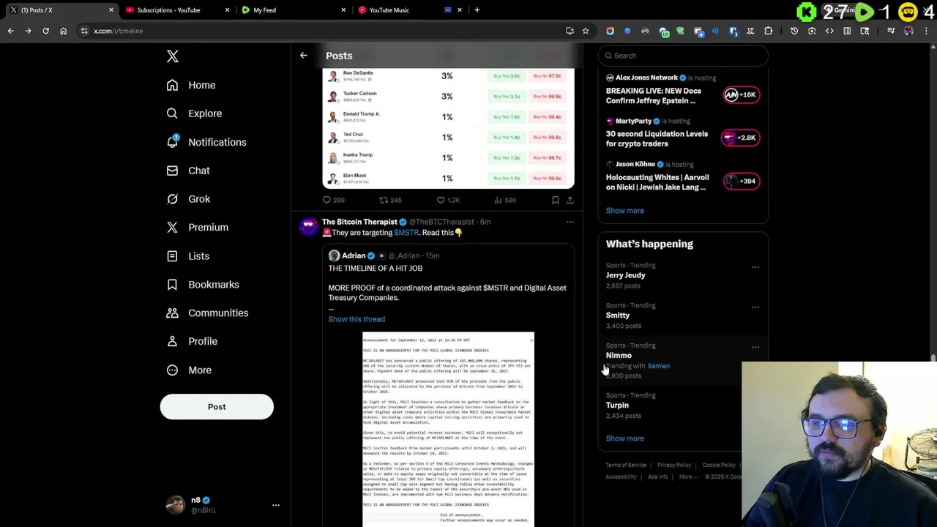Click the browser reload button
The height and width of the screenshot is (527, 937).
(45, 31)
